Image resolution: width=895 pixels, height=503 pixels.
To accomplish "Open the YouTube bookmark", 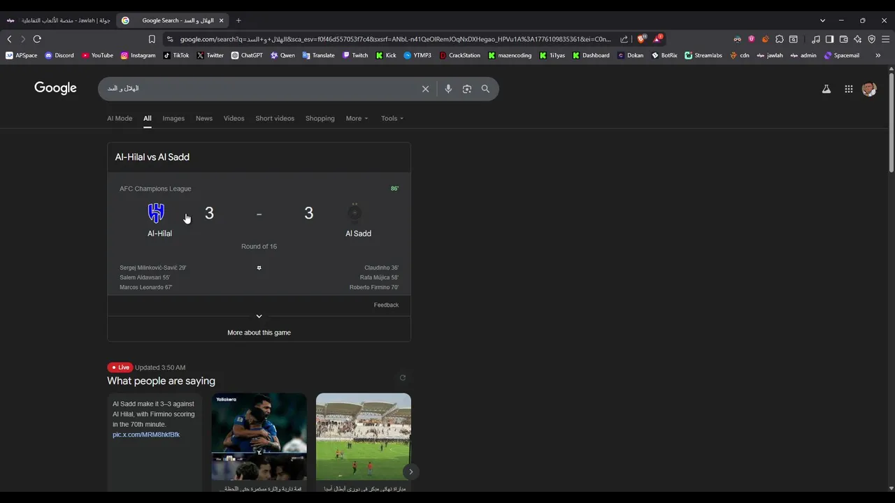I will coord(97,55).
